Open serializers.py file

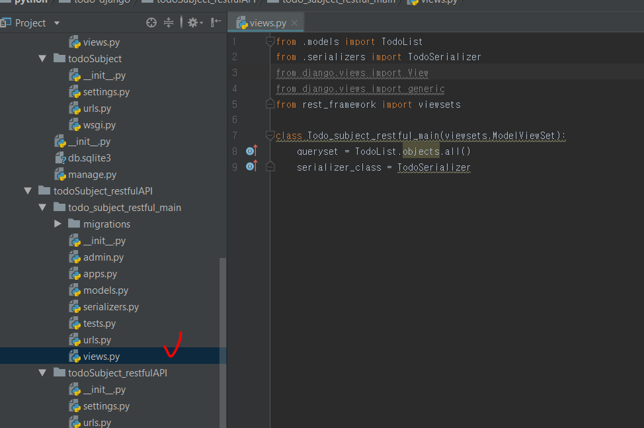(x=111, y=307)
